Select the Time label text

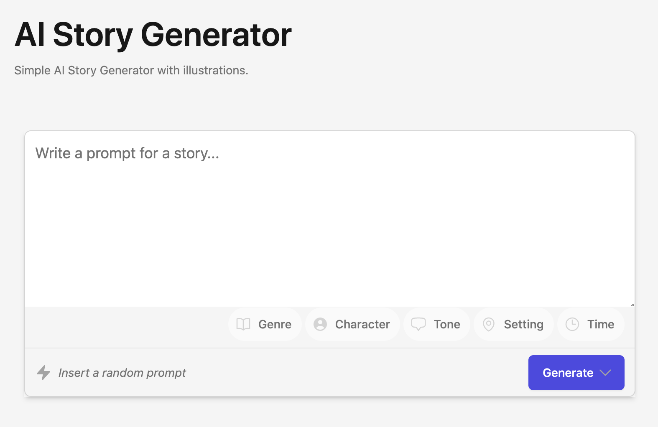pos(601,324)
